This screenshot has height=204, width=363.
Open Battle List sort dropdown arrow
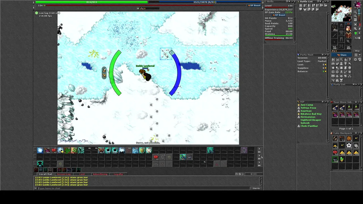323,2
